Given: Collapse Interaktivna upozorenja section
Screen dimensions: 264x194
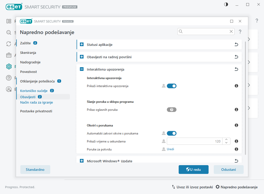Looking at the screenshot, I should (82, 69).
